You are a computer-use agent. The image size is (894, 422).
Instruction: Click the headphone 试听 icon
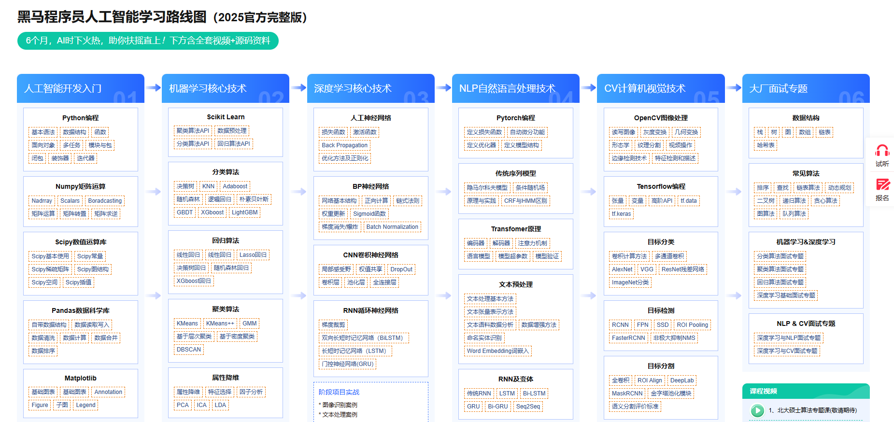coord(882,151)
